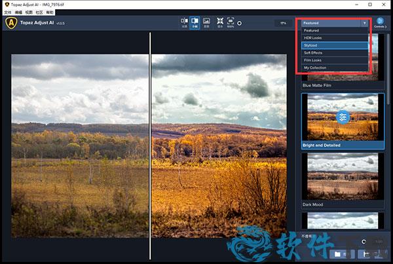393x264 pixels.
Task: Open the Controls panel icon
Action: 380,22
